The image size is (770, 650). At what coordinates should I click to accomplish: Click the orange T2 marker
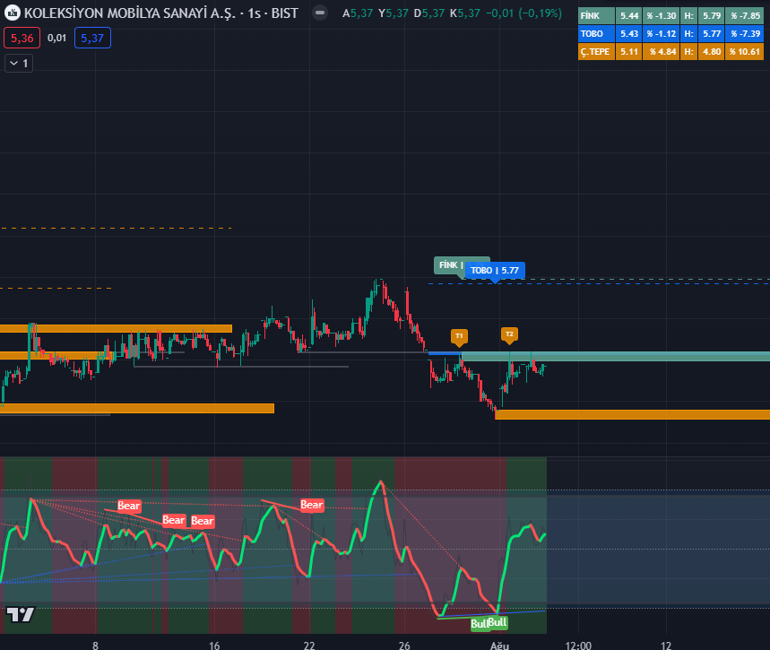pos(509,334)
